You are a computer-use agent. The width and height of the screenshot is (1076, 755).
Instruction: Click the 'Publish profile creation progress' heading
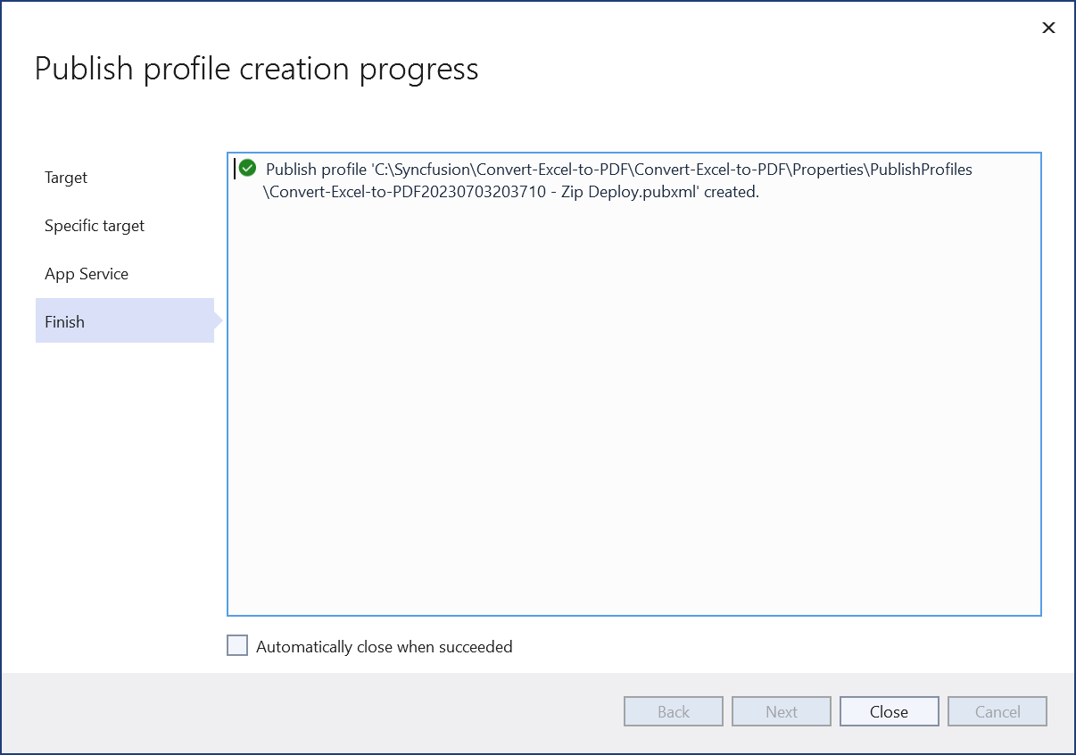[257, 69]
